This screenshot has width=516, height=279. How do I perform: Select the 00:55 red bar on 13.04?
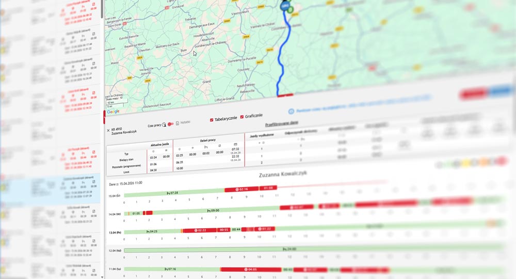tap(224, 229)
